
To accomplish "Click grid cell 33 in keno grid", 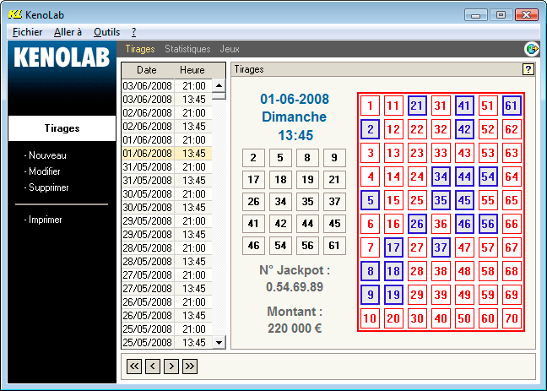I will tap(441, 153).
